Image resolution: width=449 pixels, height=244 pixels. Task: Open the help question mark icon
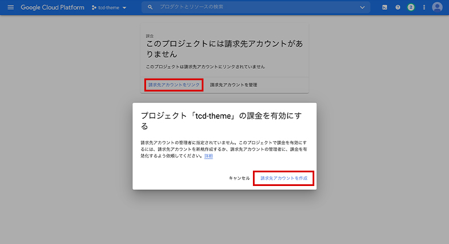(x=398, y=7)
